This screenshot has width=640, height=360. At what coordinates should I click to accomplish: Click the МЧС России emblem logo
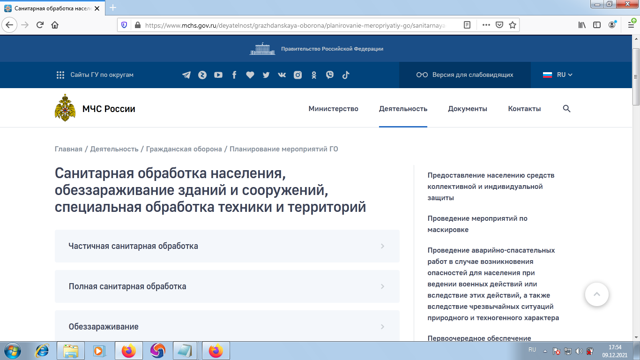tap(65, 108)
